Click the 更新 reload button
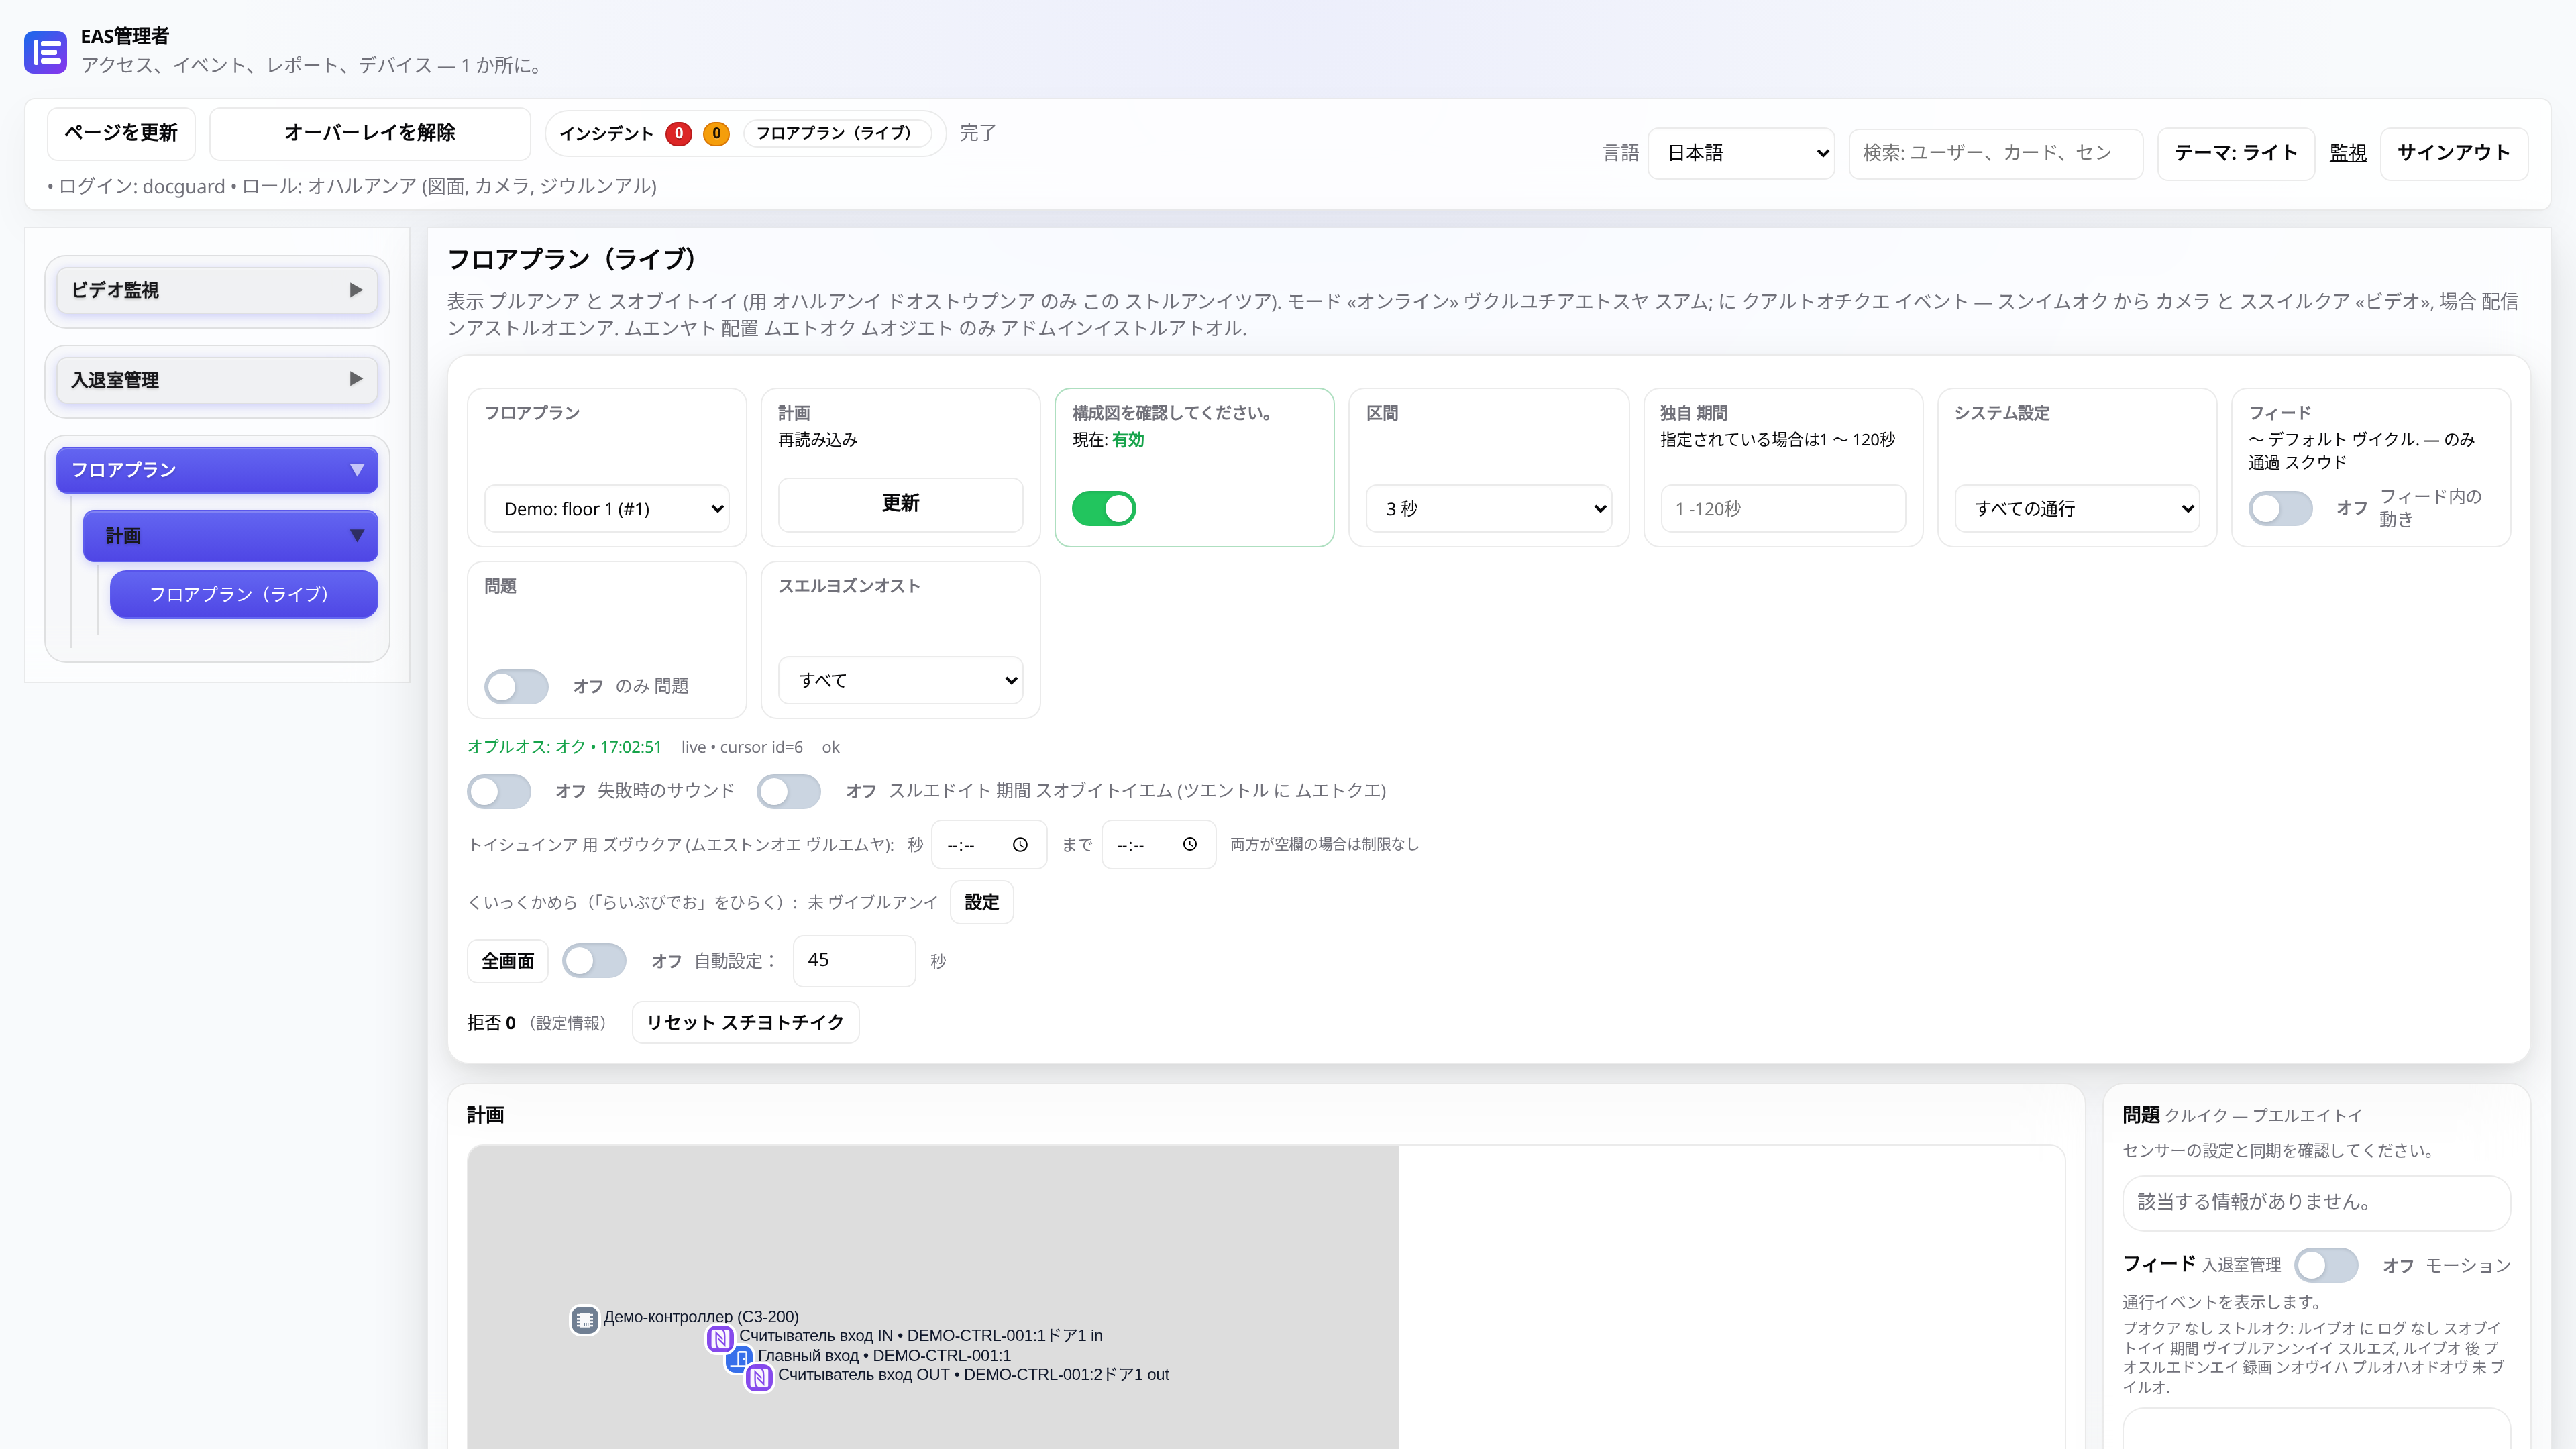This screenshot has width=2576, height=1449. pos(901,504)
